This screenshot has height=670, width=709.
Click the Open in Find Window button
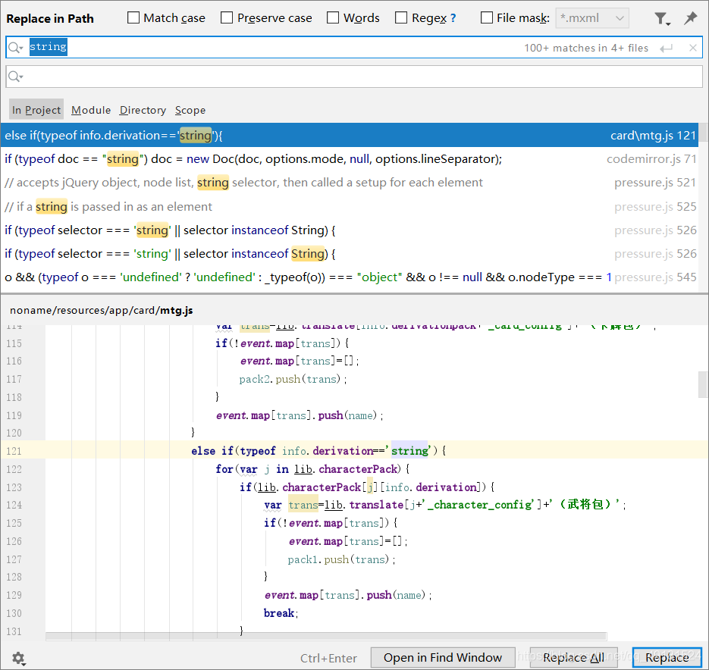click(x=443, y=657)
